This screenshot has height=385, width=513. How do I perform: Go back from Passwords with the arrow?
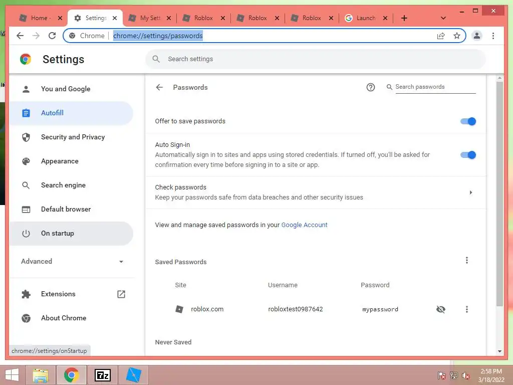(x=159, y=87)
